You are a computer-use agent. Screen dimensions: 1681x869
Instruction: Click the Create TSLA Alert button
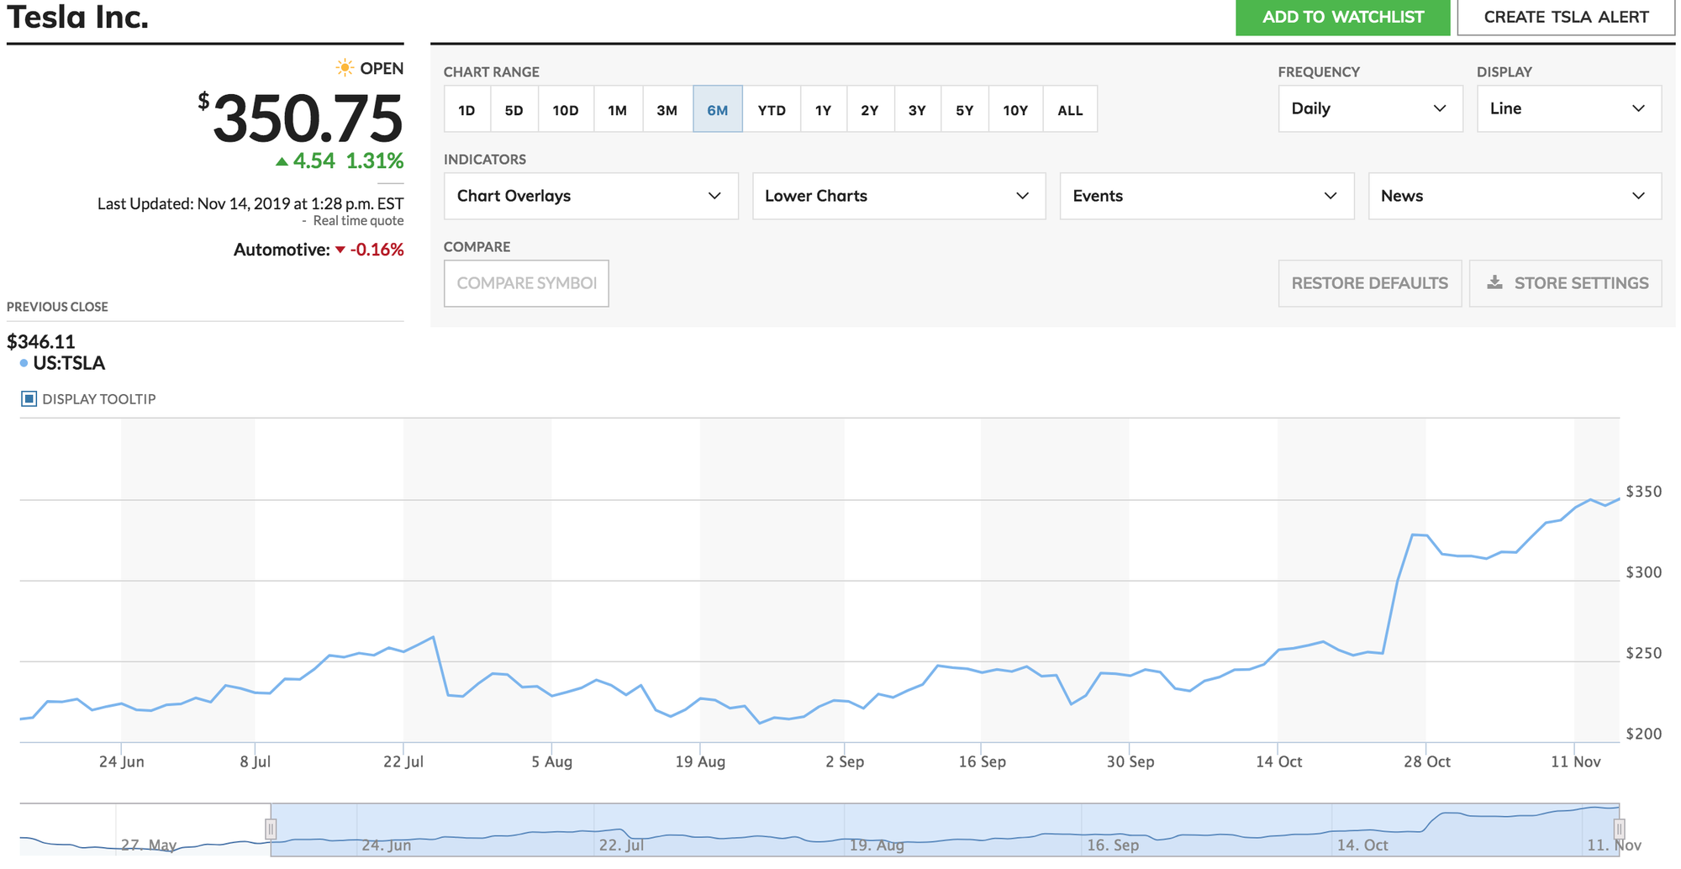(x=1566, y=17)
